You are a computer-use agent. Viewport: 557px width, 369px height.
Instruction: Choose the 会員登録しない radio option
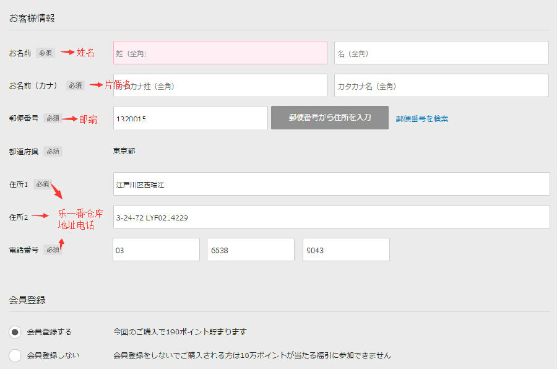(x=15, y=355)
